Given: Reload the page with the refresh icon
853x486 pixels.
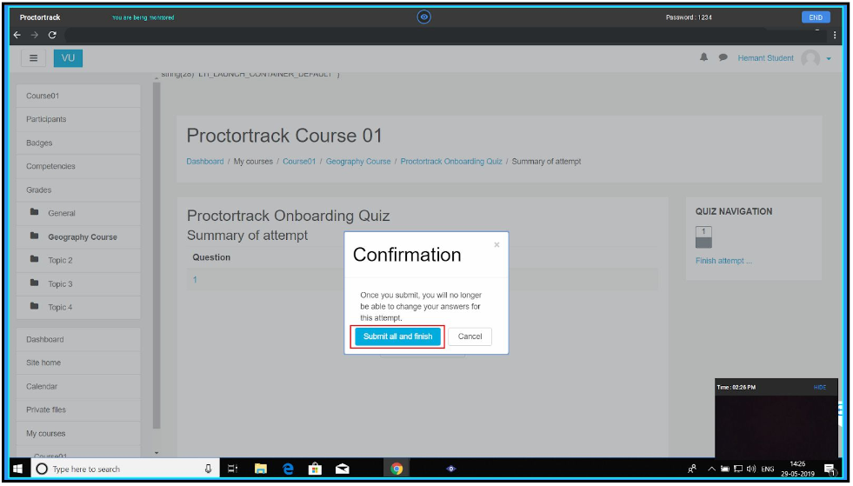Looking at the screenshot, I should coord(52,35).
